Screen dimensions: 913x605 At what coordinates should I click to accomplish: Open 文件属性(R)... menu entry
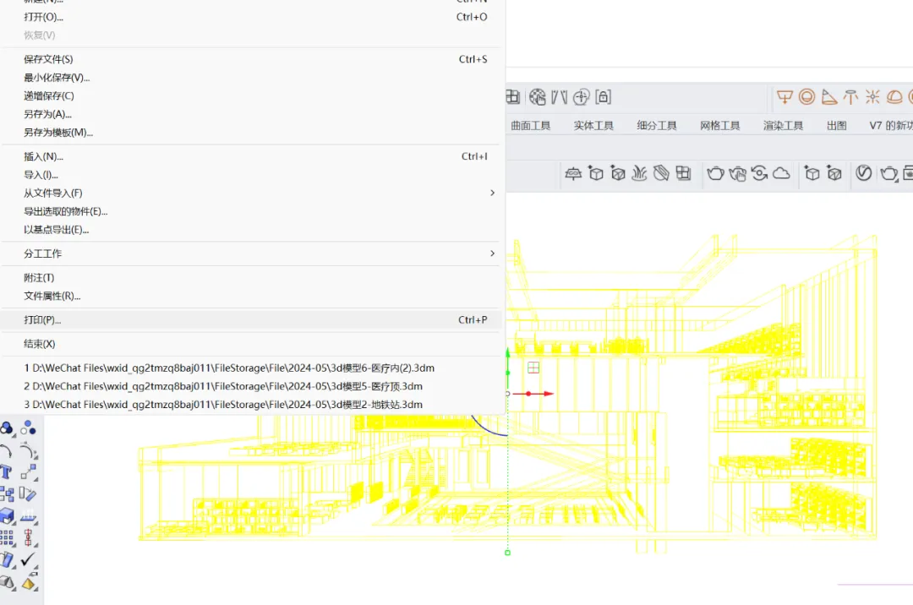250,296
